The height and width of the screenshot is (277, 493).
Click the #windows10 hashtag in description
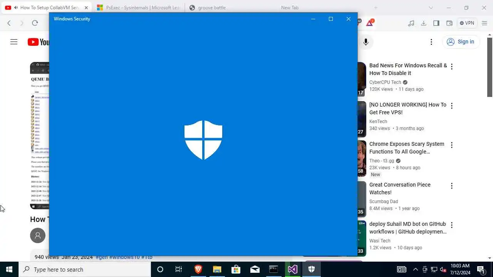pyautogui.click(x=125, y=257)
